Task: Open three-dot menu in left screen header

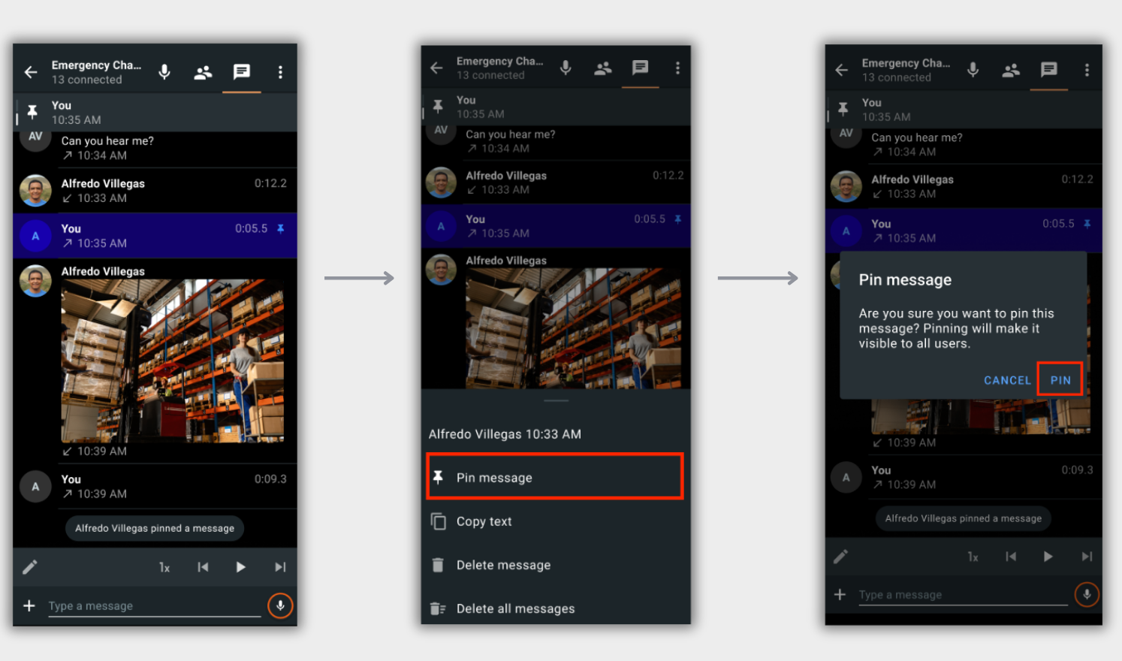Action: [x=280, y=72]
